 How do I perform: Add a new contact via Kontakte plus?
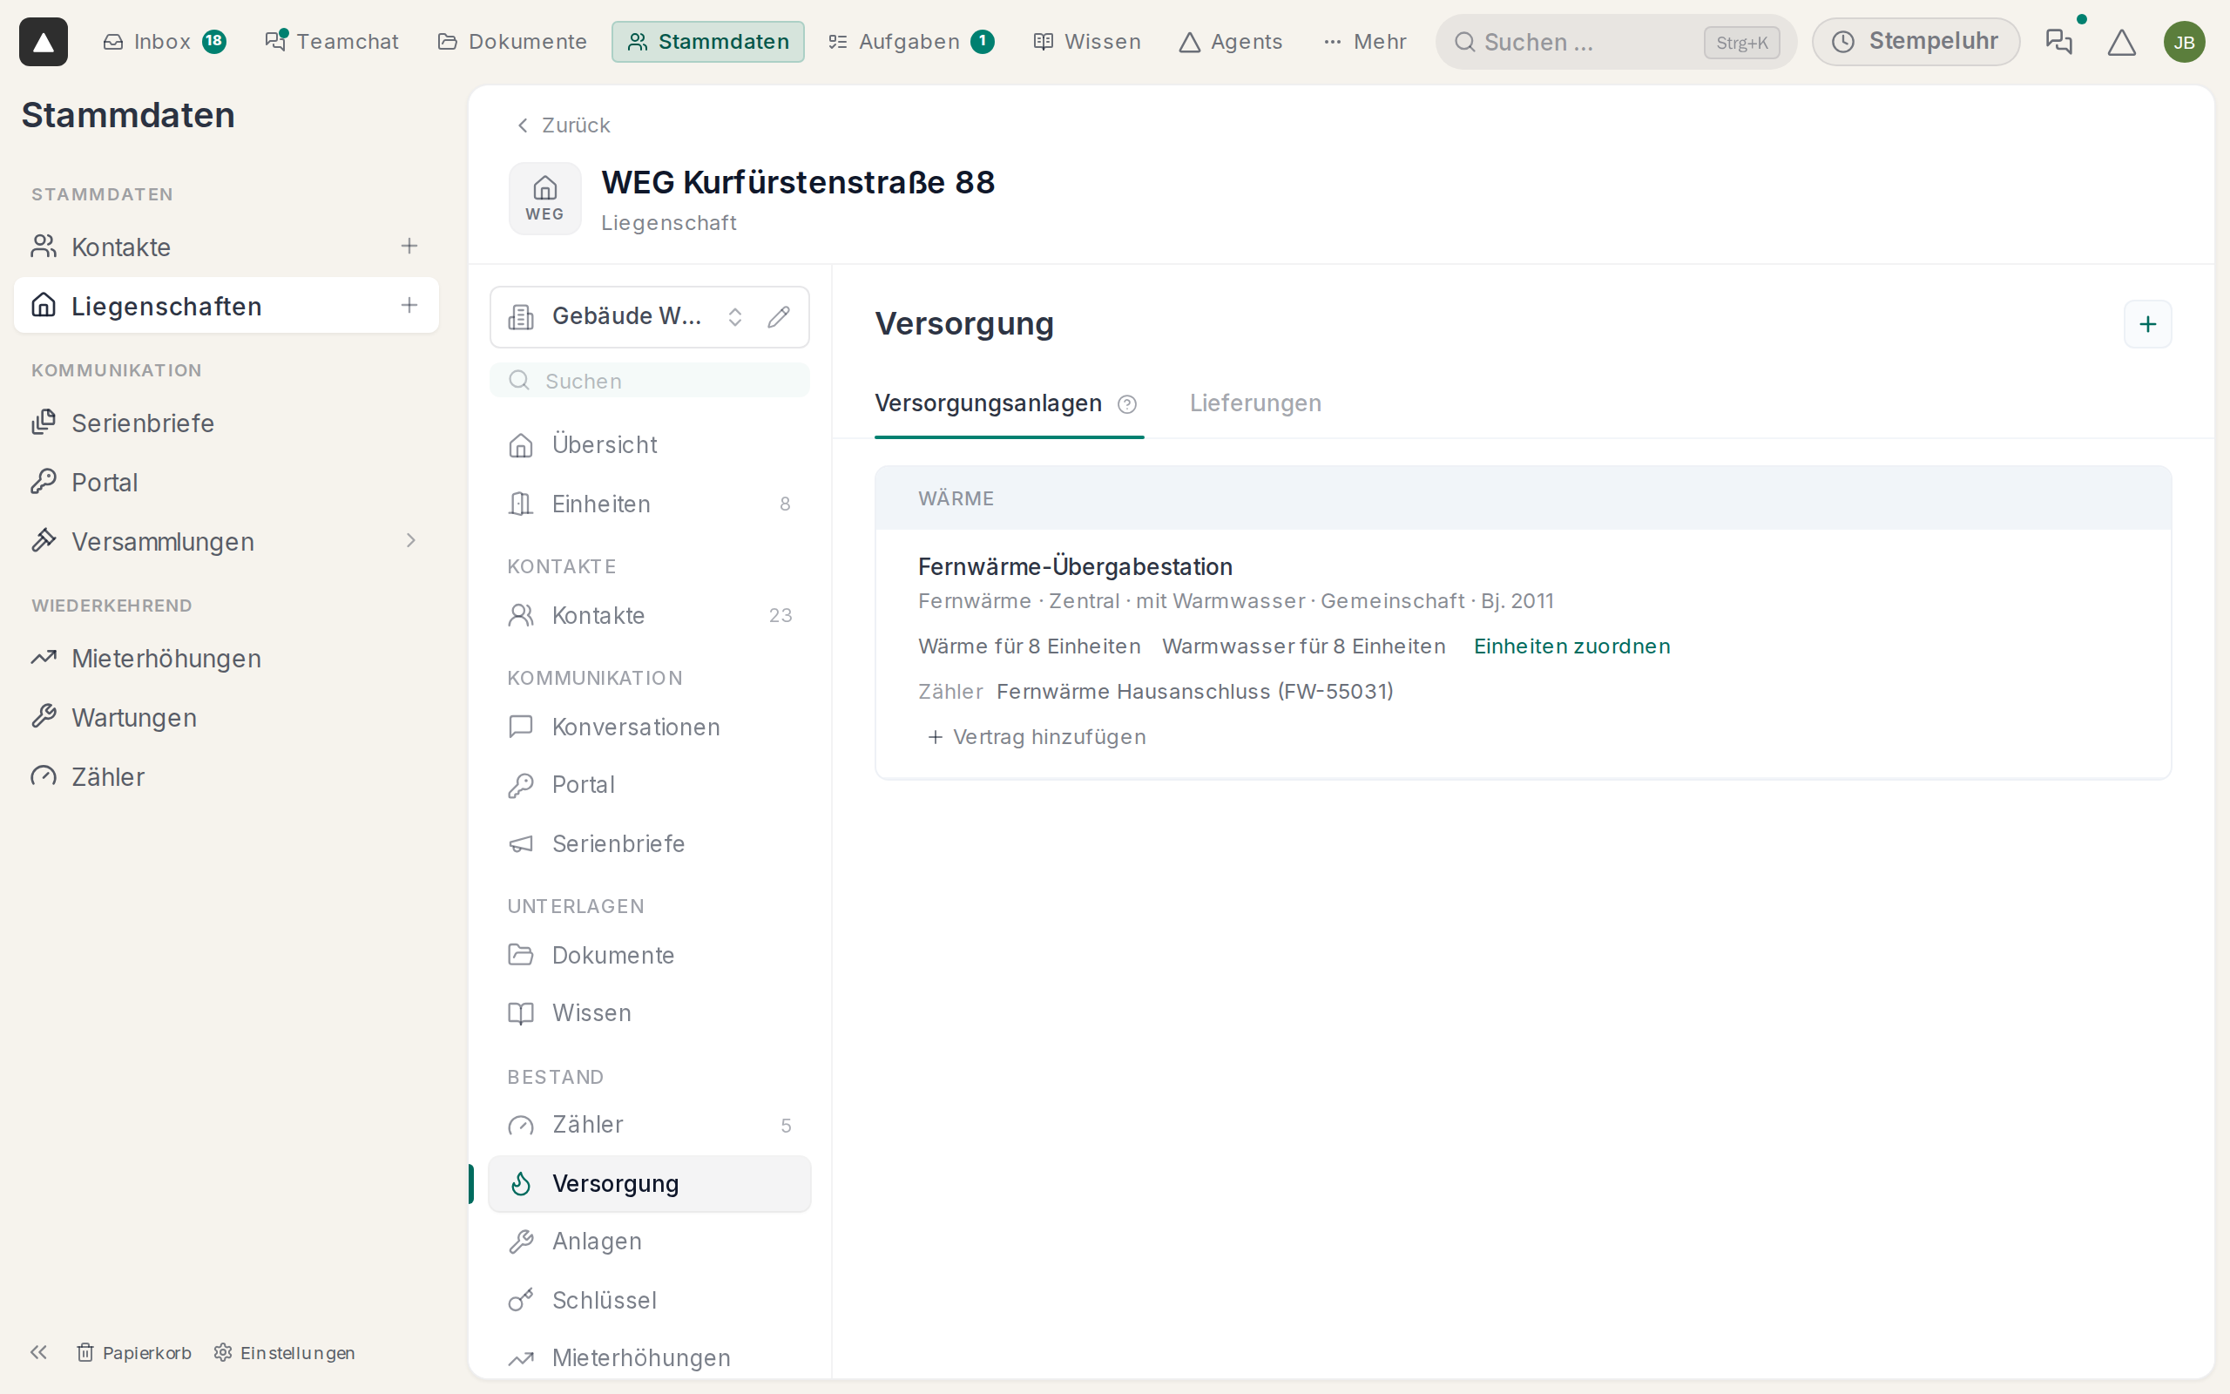tap(409, 247)
